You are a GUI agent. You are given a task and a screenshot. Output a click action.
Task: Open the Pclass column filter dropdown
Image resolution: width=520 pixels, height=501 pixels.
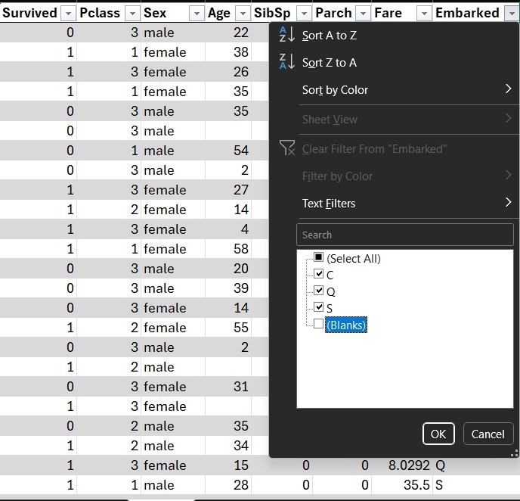(132, 13)
